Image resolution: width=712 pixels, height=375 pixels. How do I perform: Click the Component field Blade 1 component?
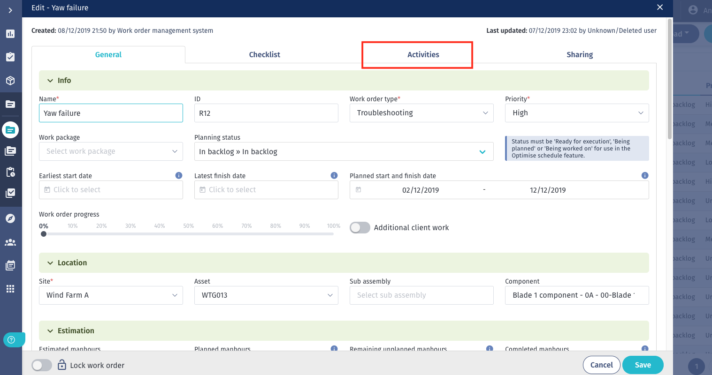point(577,295)
